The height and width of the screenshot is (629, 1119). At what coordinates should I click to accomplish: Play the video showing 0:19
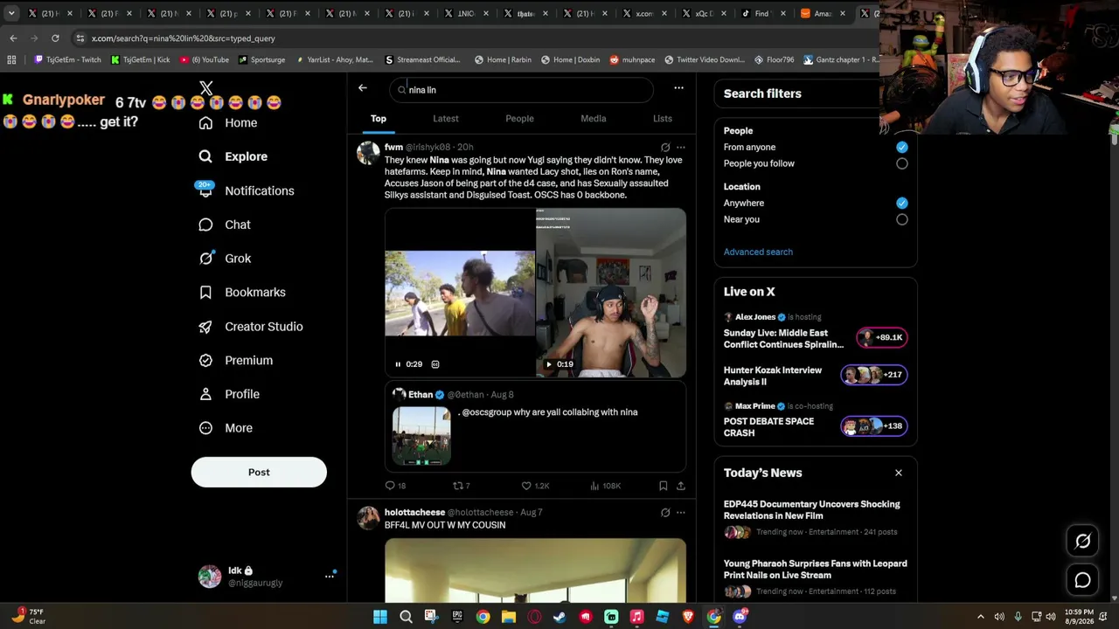549,364
